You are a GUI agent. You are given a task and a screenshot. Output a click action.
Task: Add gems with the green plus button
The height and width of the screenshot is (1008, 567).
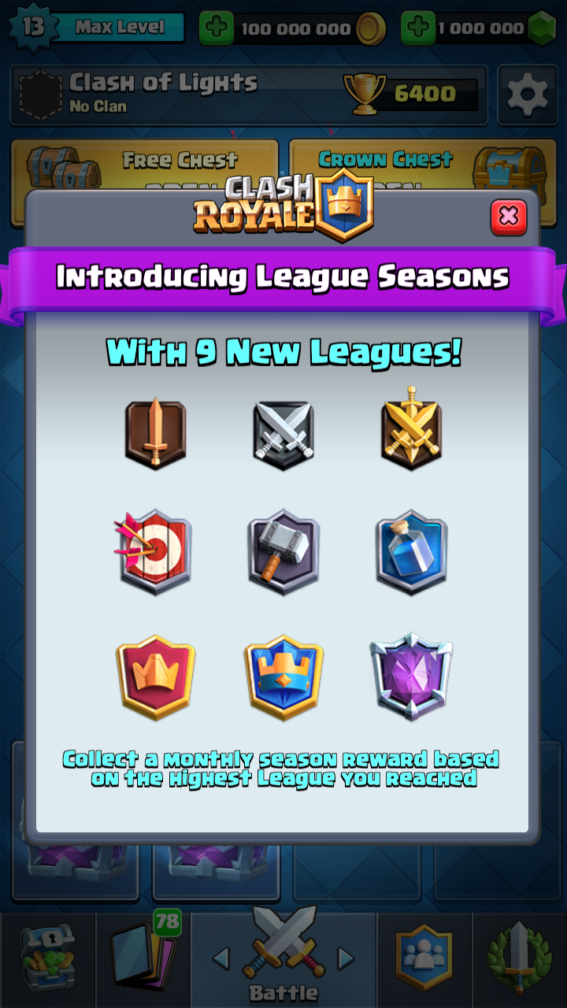tap(418, 29)
